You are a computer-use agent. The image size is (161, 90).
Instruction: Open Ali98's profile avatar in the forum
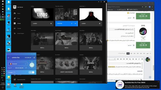(x=143, y=31)
